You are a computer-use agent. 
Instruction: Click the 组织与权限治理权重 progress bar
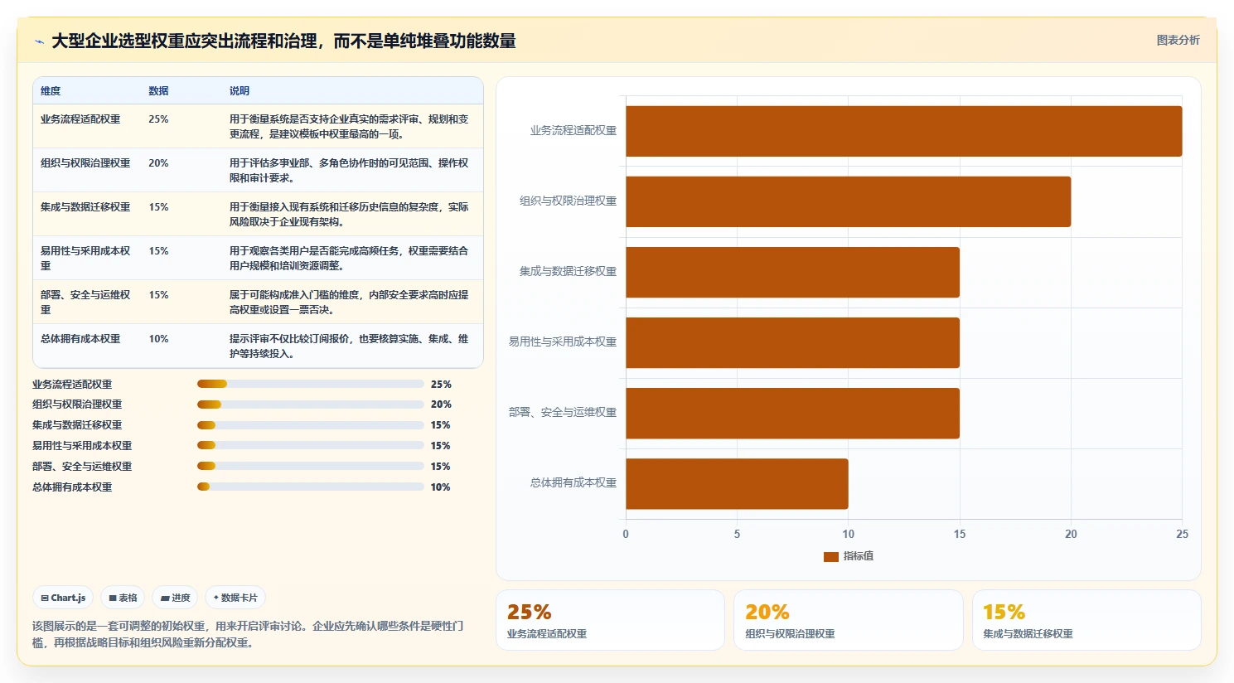[x=310, y=404]
